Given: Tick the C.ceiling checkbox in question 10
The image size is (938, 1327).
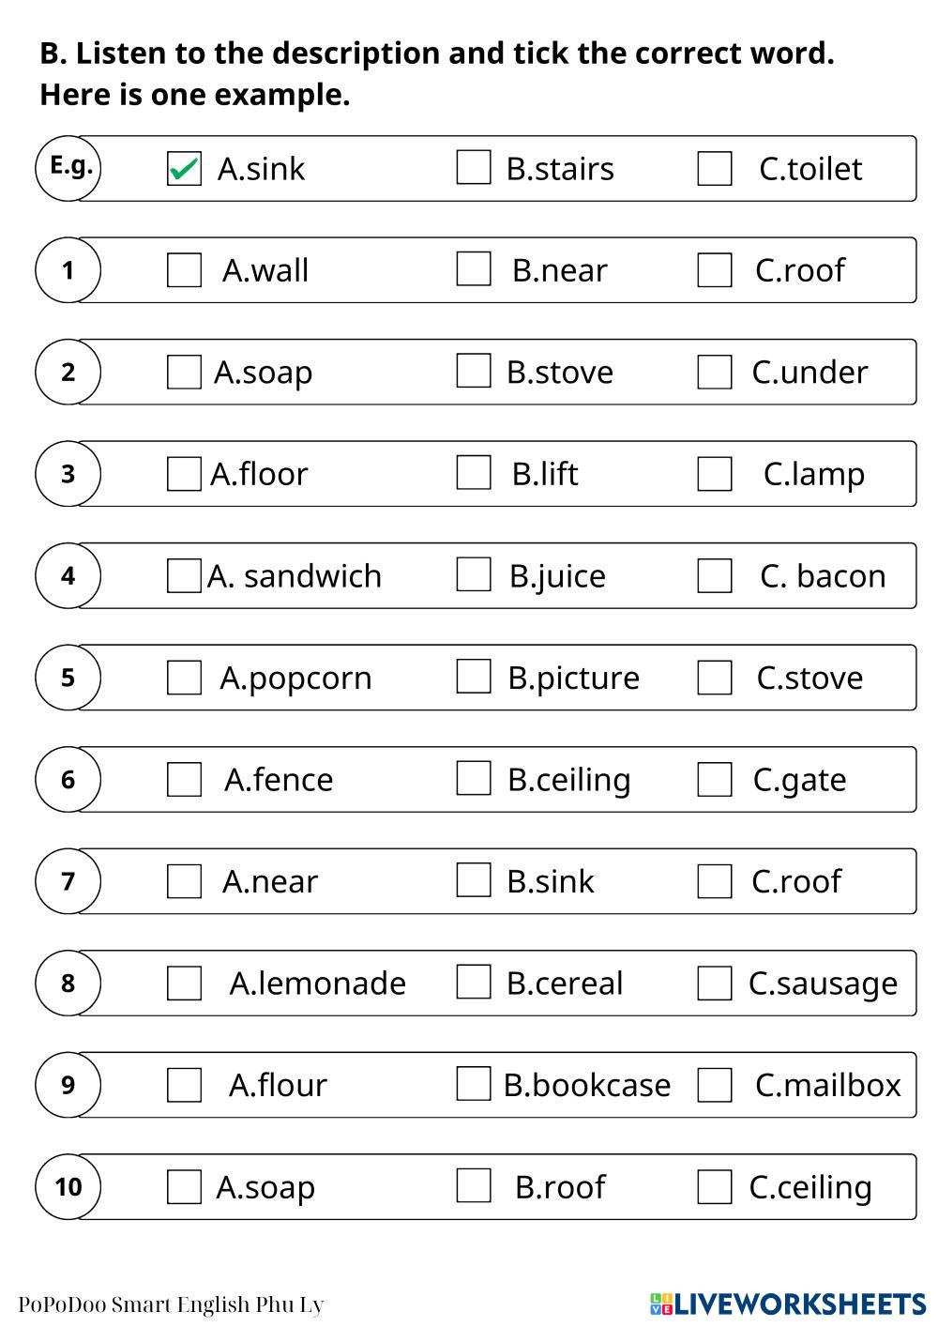Looking at the screenshot, I should tap(715, 1187).
